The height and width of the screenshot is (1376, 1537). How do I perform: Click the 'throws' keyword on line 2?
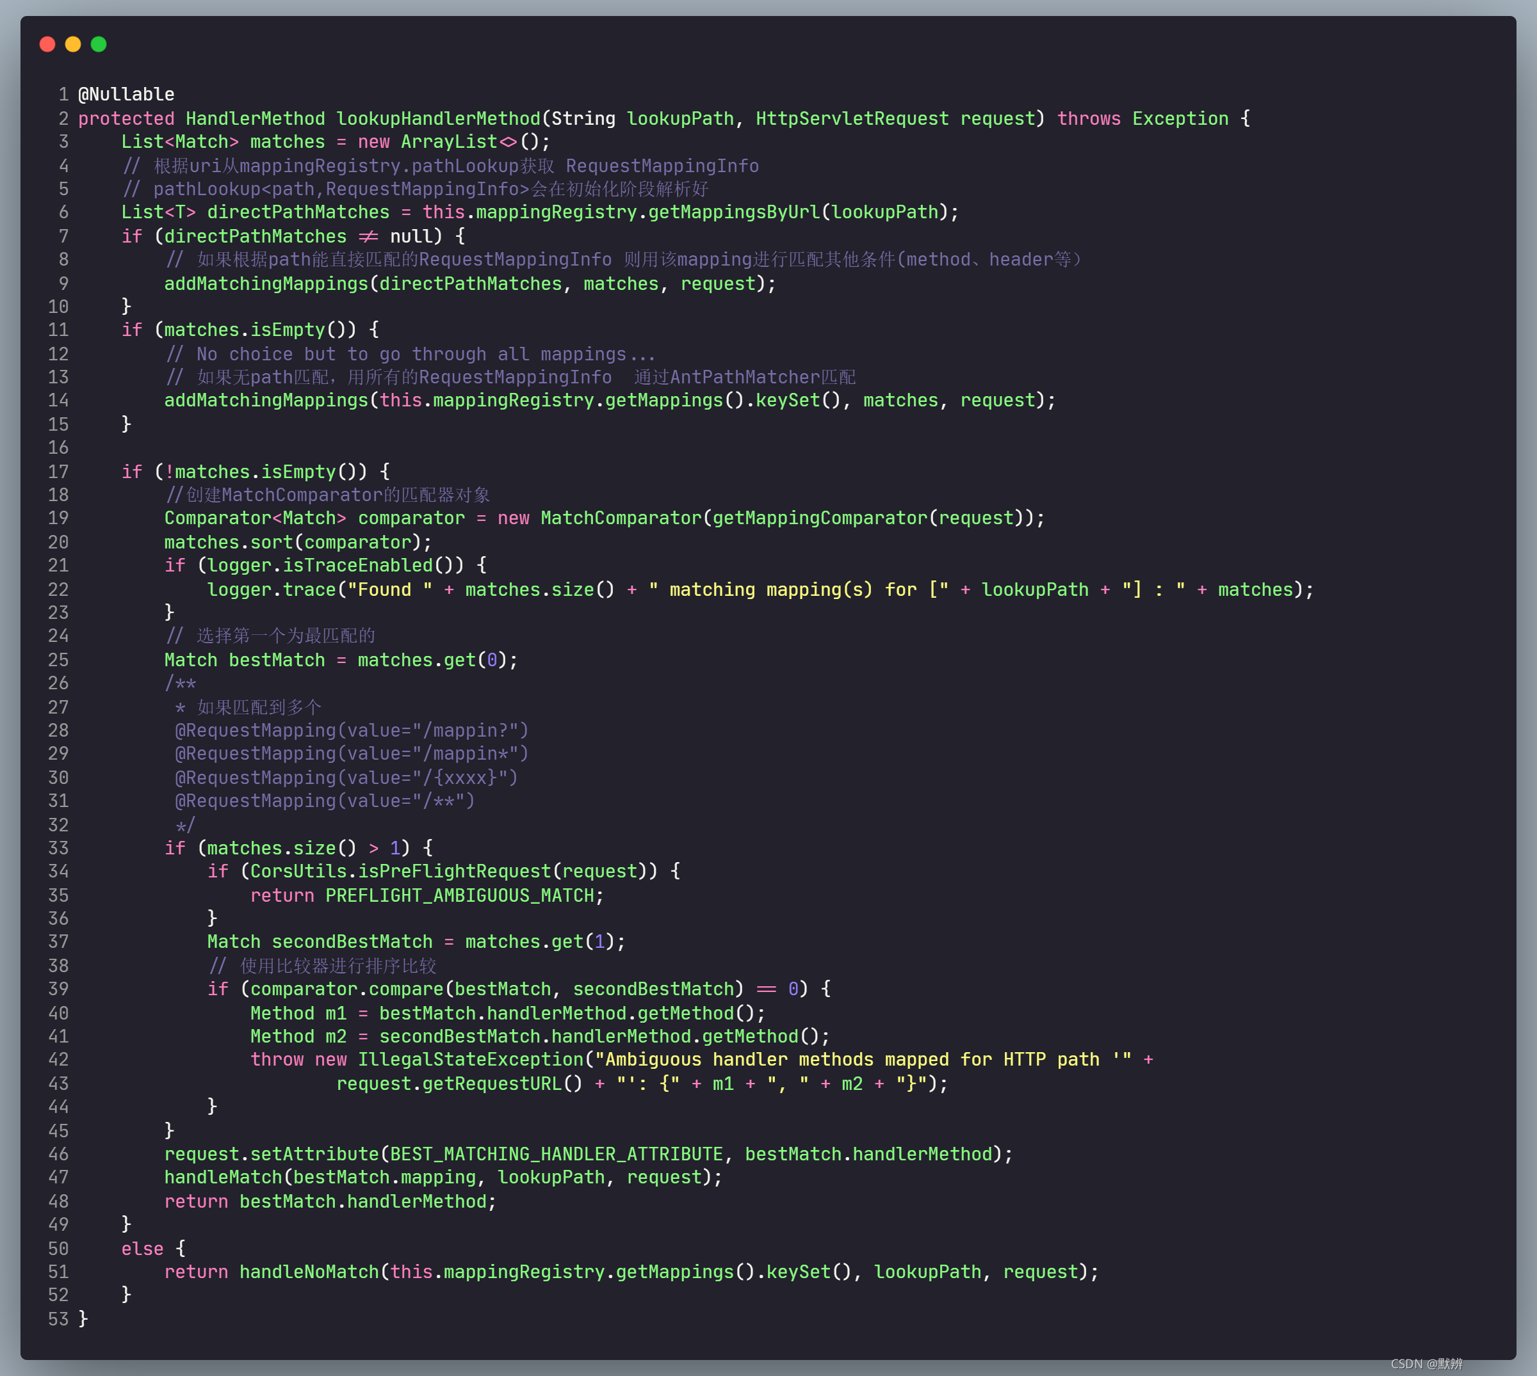(x=1089, y=118)
